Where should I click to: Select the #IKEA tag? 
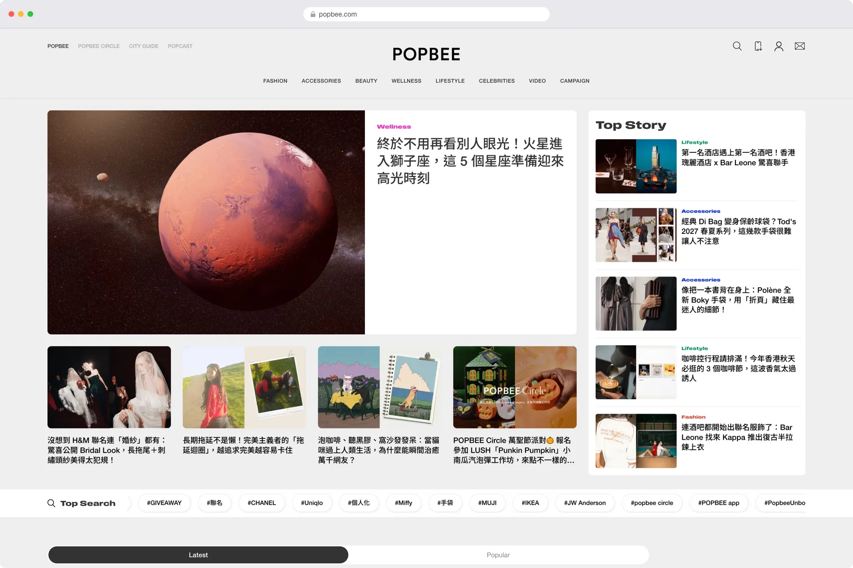tap(530, 503)
